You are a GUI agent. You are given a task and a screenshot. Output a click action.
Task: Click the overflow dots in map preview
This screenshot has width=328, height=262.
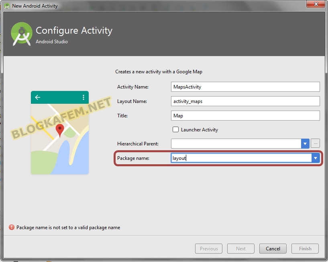click(83, 97)
